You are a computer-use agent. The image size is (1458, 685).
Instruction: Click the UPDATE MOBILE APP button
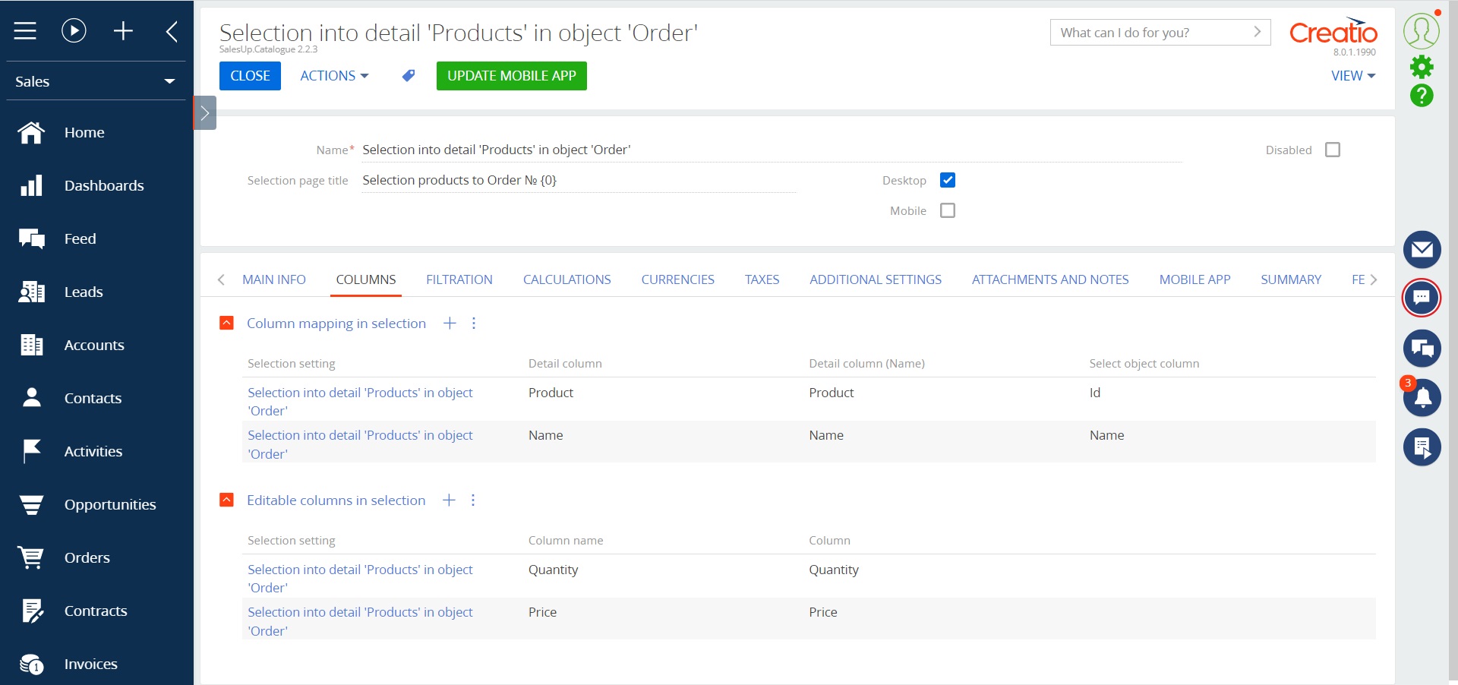(511, 76)
